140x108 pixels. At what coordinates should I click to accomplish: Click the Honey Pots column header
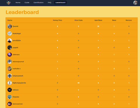[x=57, y=20]
